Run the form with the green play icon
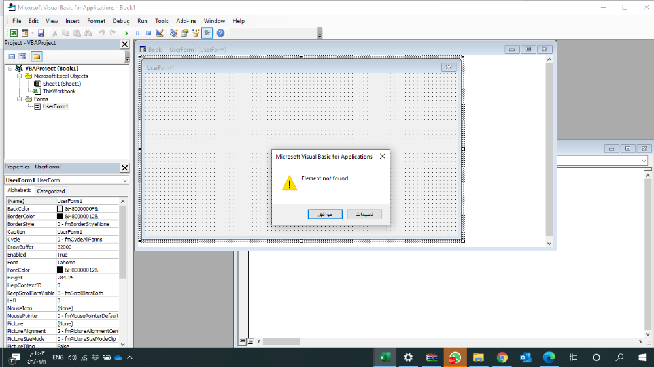This screenshot has height=367, width=654. (126, 33)
